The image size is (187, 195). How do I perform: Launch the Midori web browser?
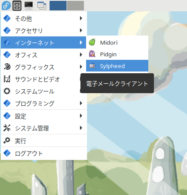coord(117,42)
